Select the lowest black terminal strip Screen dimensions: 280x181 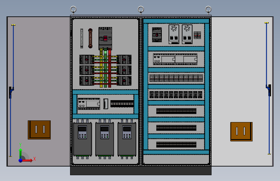pyautogui.click(x=176, y=145)
